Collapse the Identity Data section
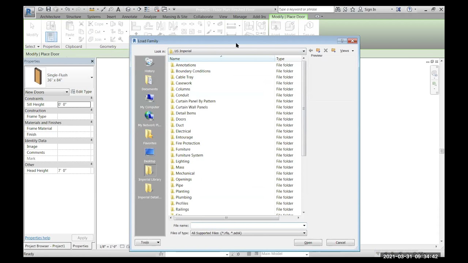Screen dimensions: 468x263 tap(91, 140)
